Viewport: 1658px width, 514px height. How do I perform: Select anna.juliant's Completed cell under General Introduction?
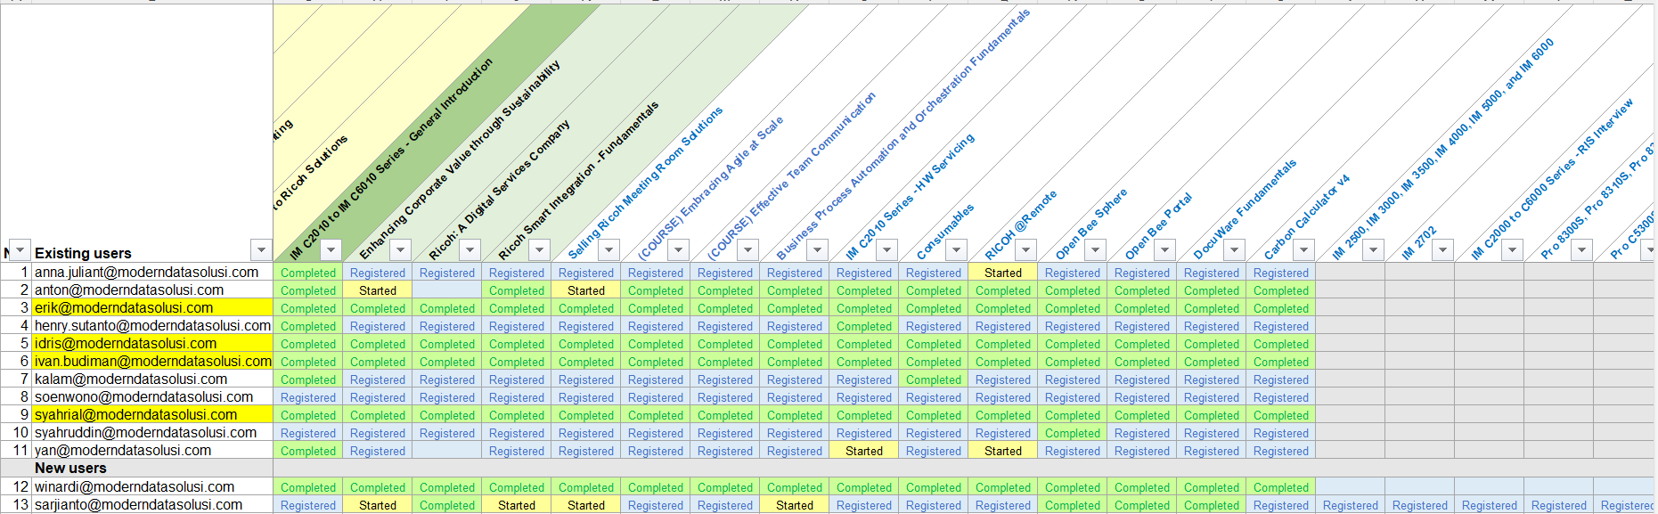pyautogui.click(x=308, y=273)
